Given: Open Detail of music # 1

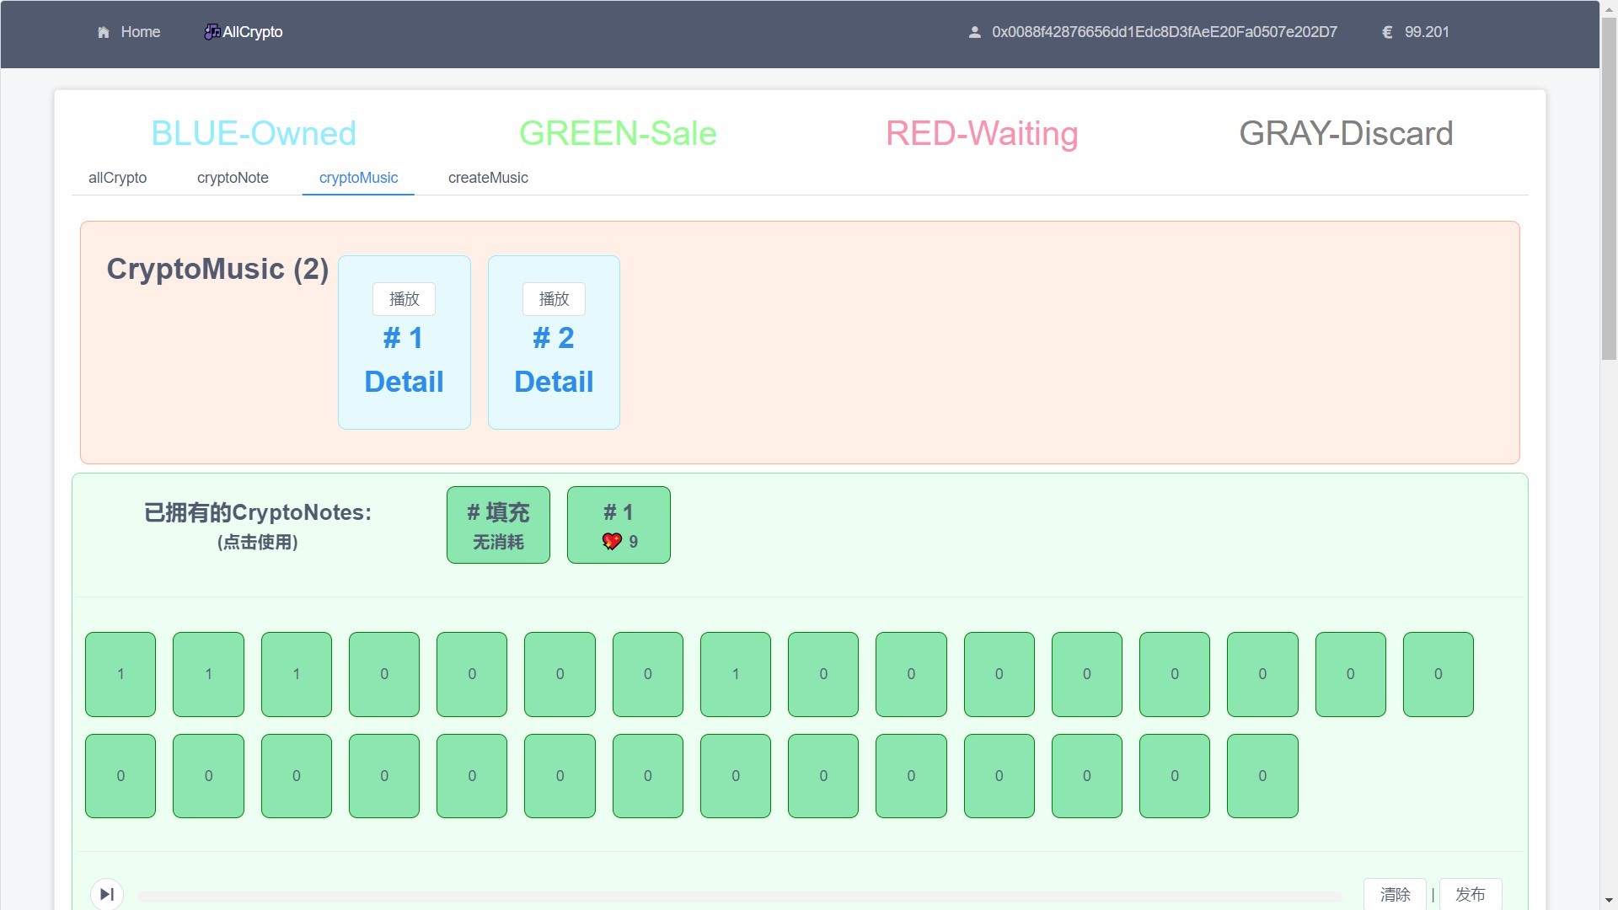Looking at the screenshot, I should tap(404, 382).
